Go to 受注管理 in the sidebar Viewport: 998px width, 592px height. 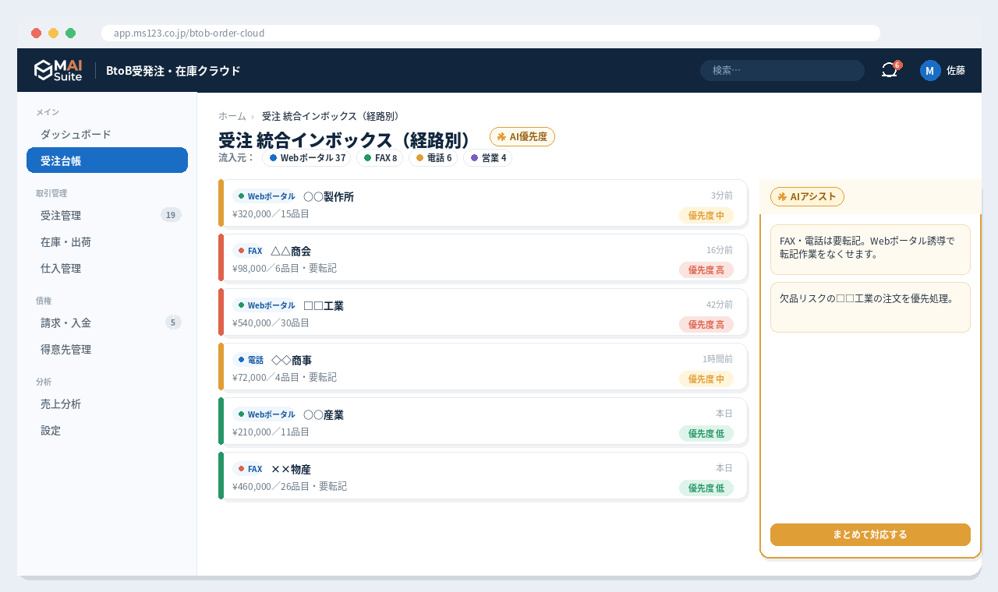(107, 215)
